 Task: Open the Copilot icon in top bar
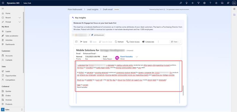[x=216, y=3]
